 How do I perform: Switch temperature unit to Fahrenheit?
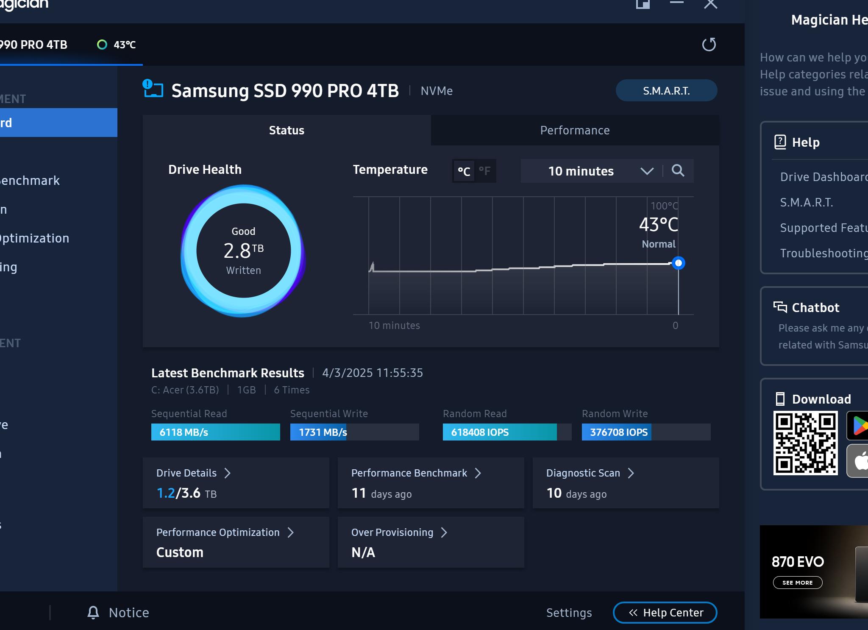(x=485, y=171)
